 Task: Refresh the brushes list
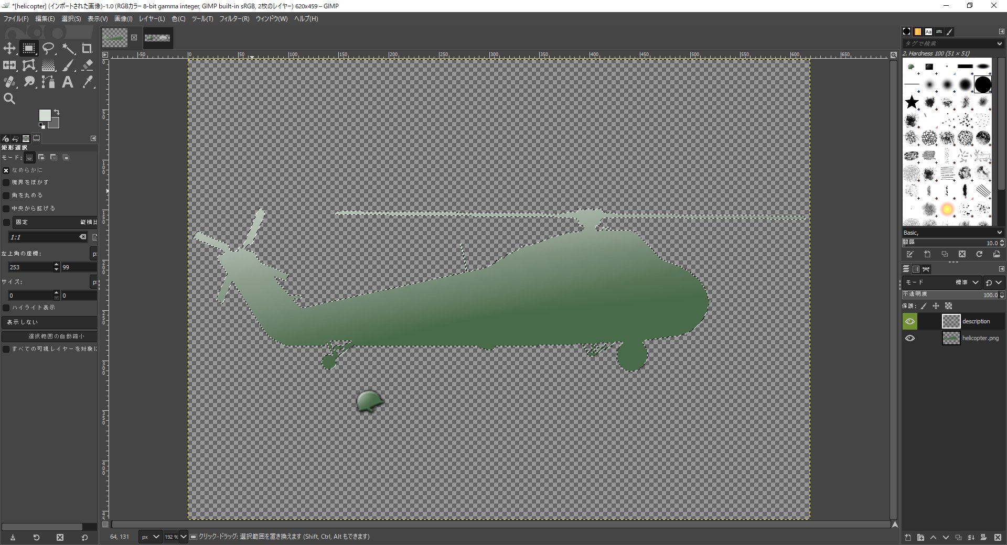coord(979,254)
